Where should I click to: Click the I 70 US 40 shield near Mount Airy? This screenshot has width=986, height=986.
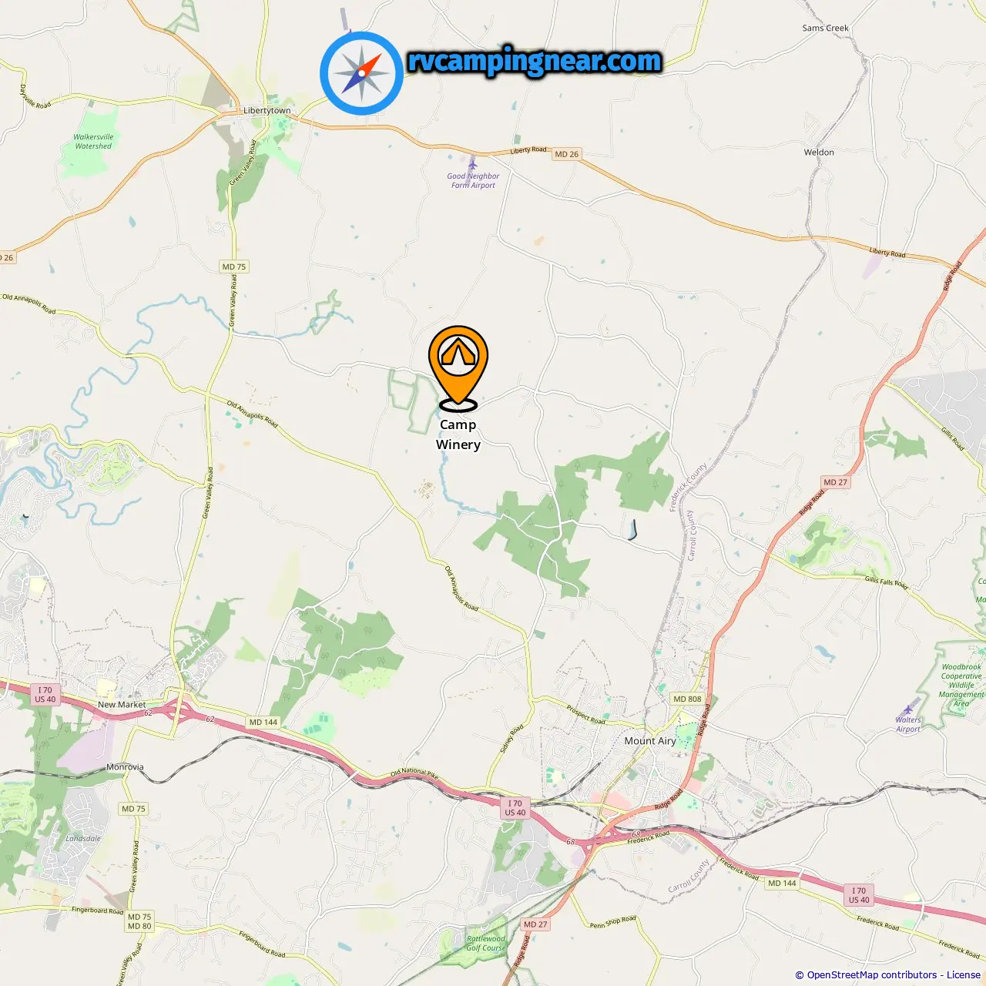click(x=515, y=808)
